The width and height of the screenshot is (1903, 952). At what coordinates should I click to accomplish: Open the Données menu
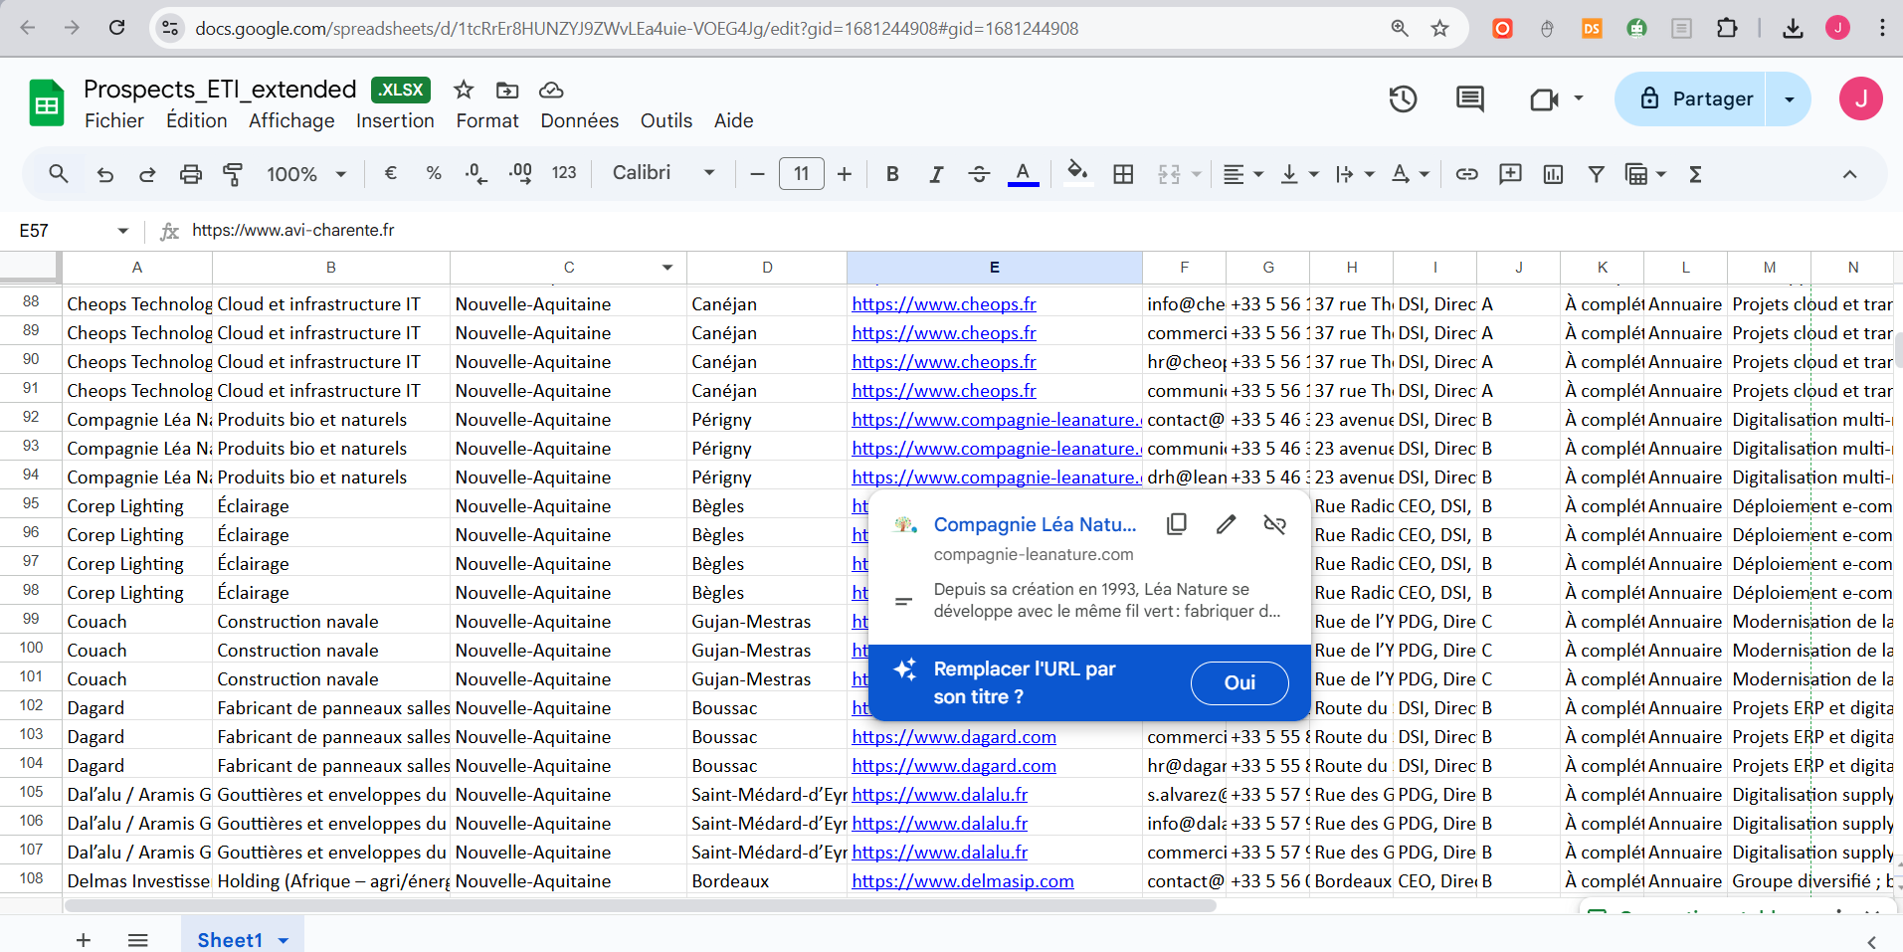(x=579, y=120)
